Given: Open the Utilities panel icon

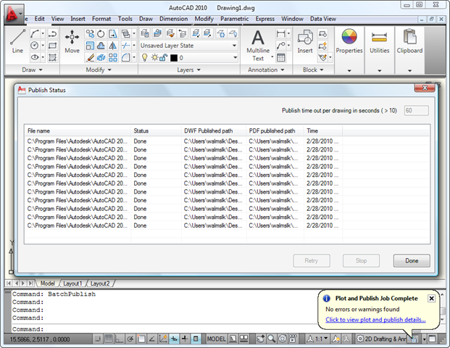Looking at the screenshot, I should [x=379, y=42].
